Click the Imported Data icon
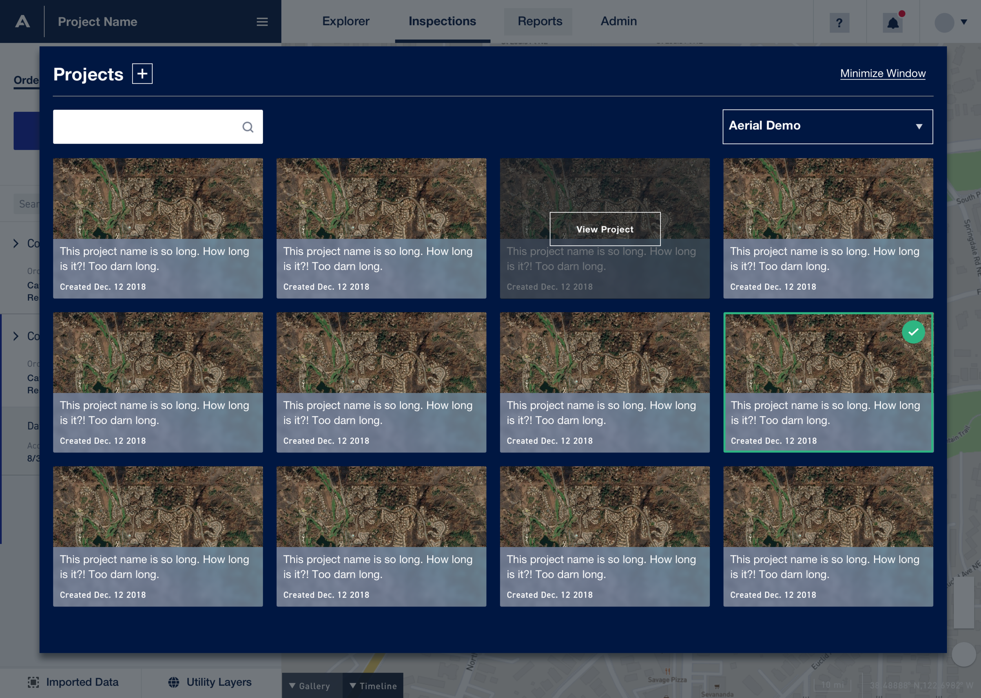981x698 pixels. [33, 682]
